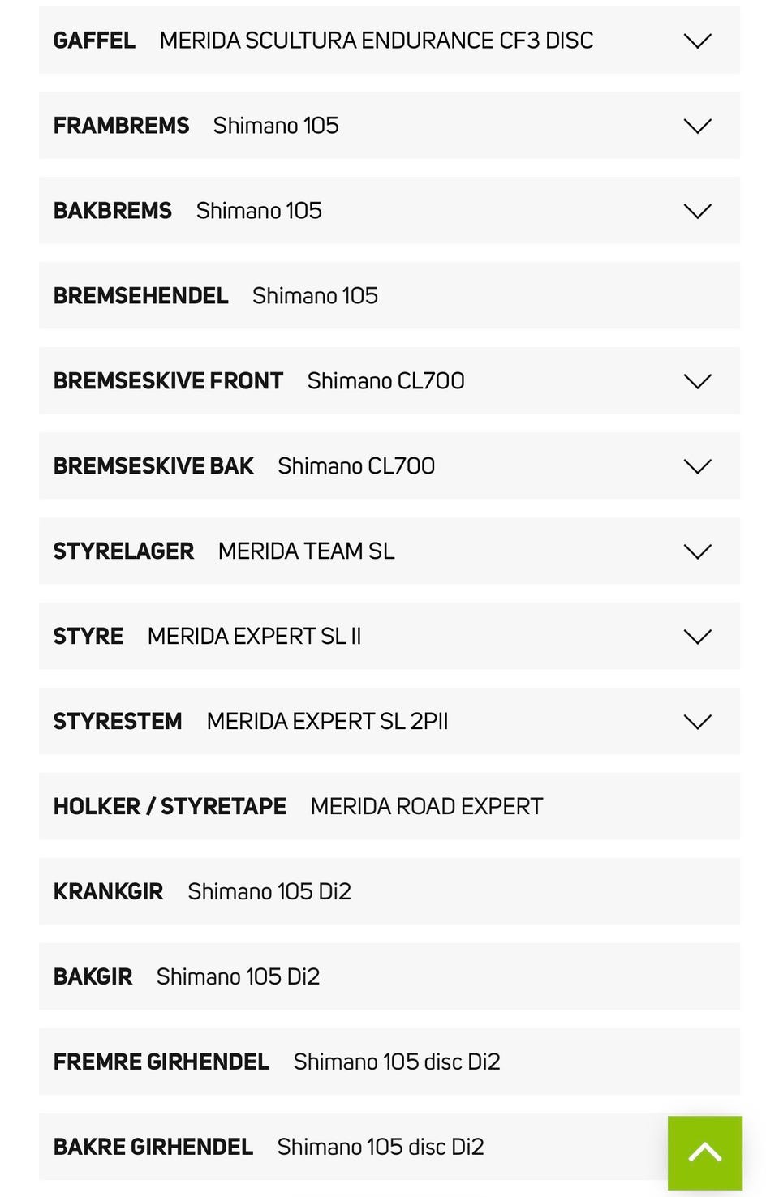779x1197 pixels.
Task: Expand BREMSESKIVE BAK chevron arrow
Action: (x=697, y=466)
